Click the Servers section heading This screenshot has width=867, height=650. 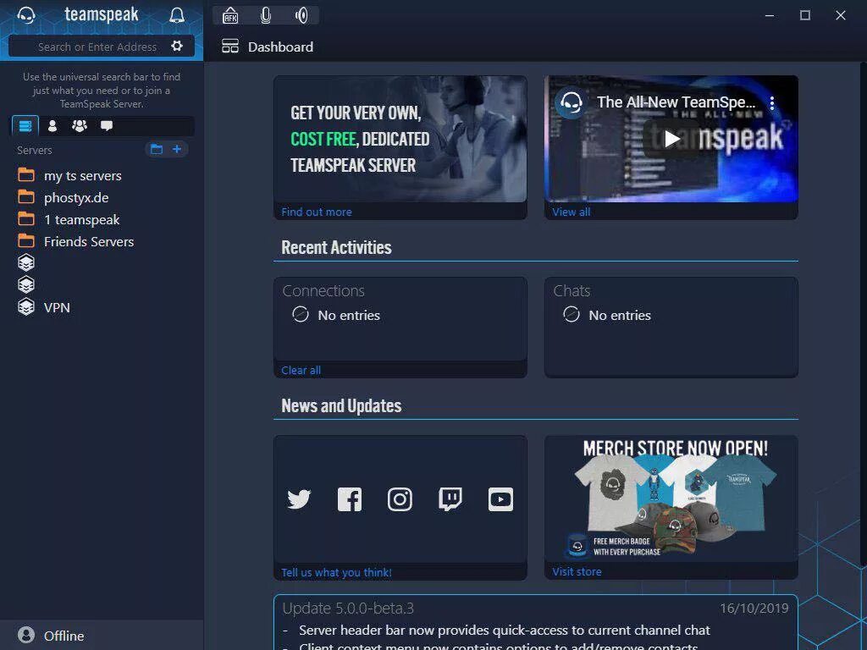point(34,150)
